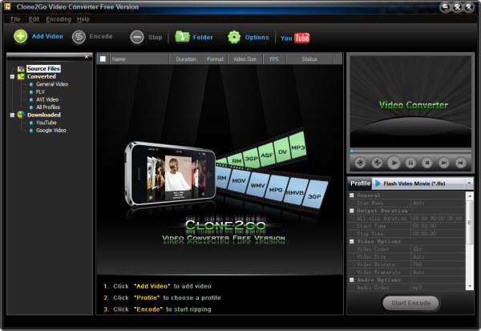Click the Play button in preview player

[394, 163]
